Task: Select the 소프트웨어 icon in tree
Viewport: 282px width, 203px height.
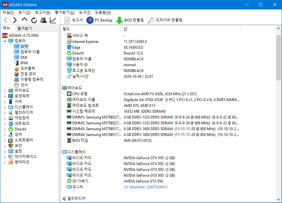Action: (x=11, y=140)
